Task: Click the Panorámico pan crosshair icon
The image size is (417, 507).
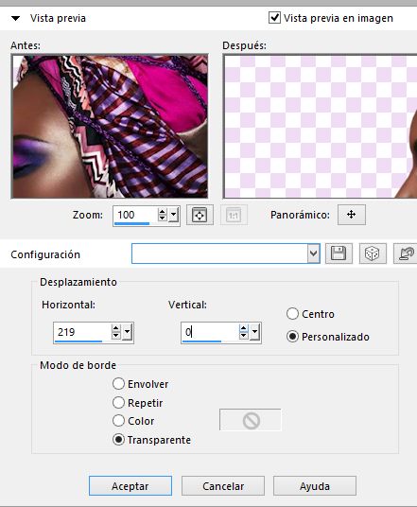Action: pyautogui.click(x=352, y=215)
